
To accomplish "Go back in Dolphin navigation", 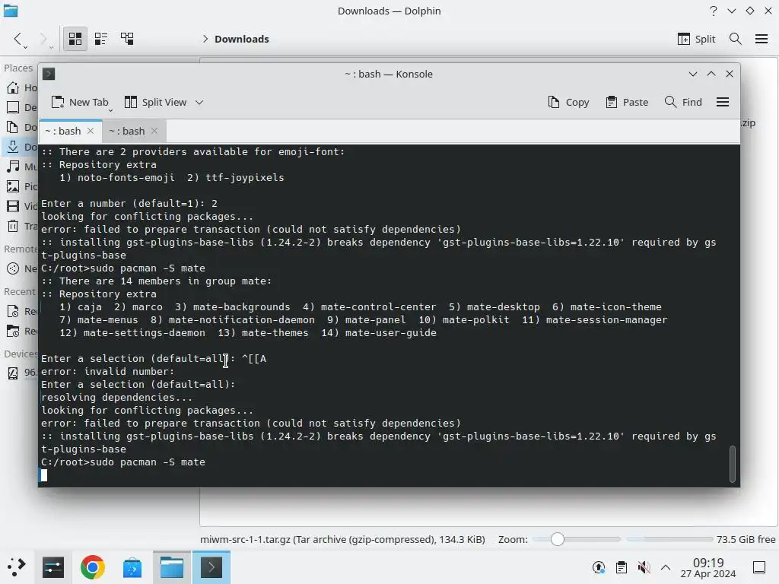I will pyautogui.click(x=18, y=39).
